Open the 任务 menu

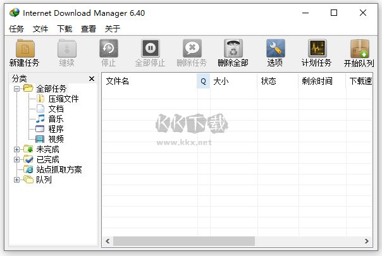point(16,28)
